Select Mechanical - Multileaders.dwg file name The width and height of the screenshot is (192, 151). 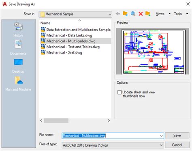coord(71,41)
